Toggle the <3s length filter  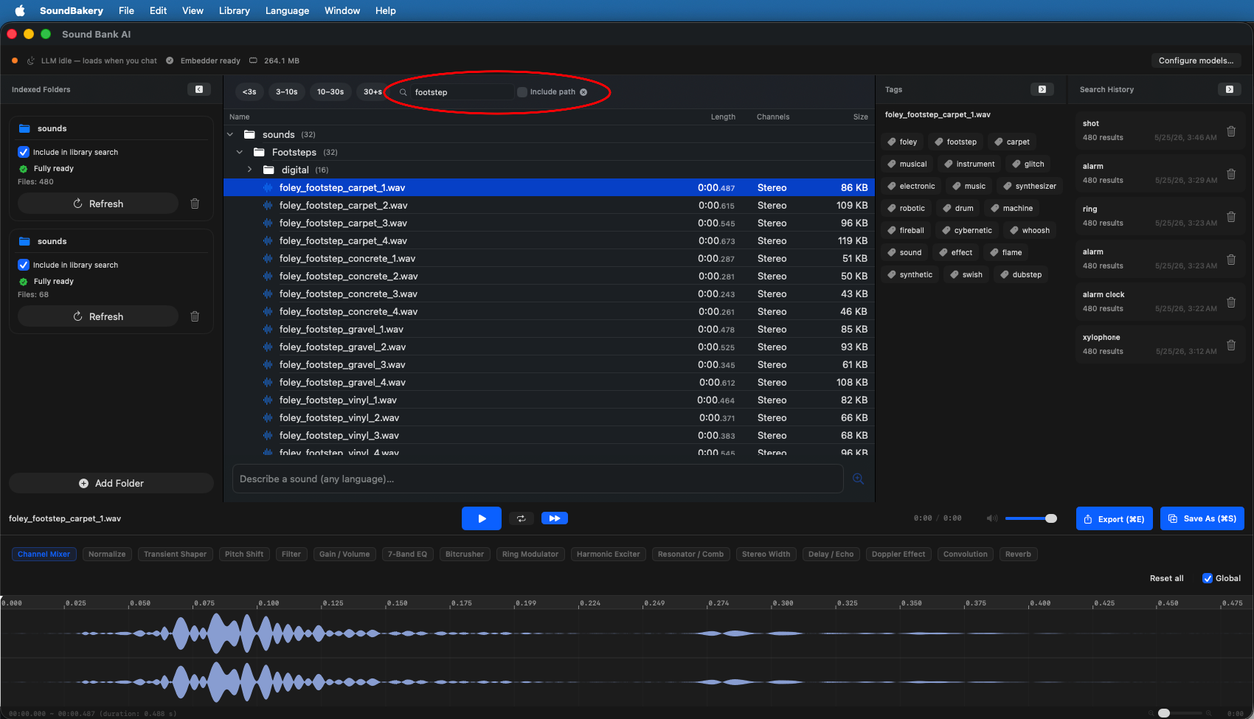click(249, 91)
